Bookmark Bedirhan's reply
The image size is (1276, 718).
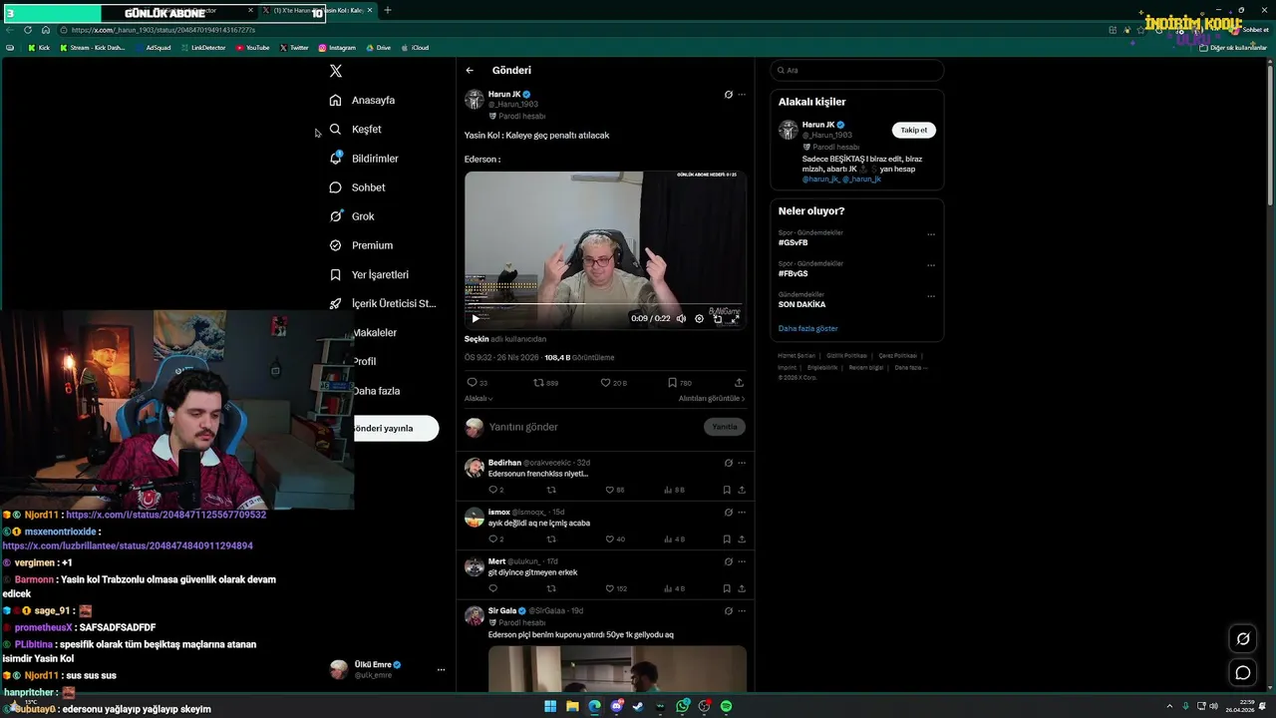pos(727,490)
